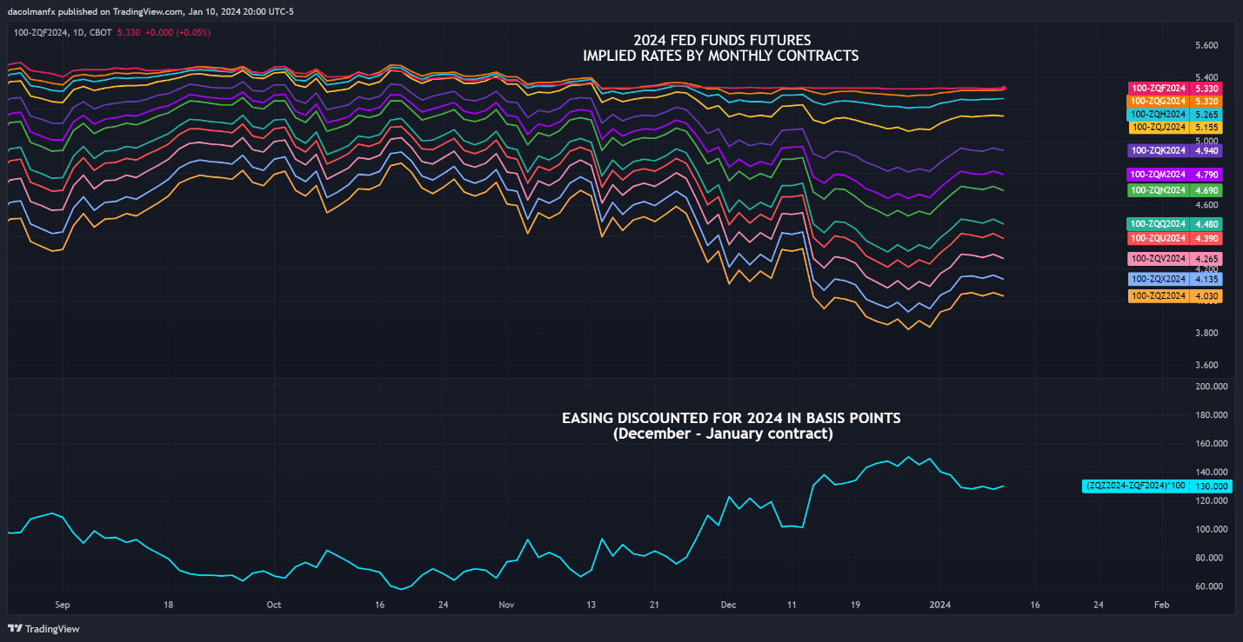
Task: Click the 200.000 lower pane axis level
Action: point(1209,387)
